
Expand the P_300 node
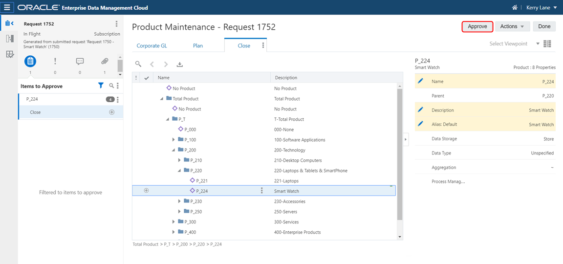(174, 221)
